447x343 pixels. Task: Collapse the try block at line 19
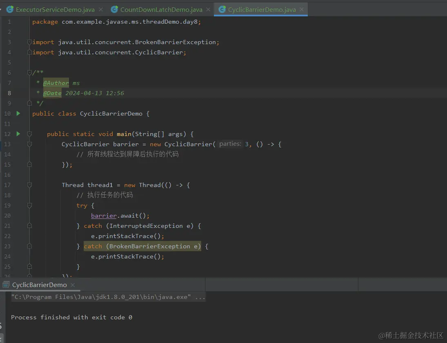point(29,205)
